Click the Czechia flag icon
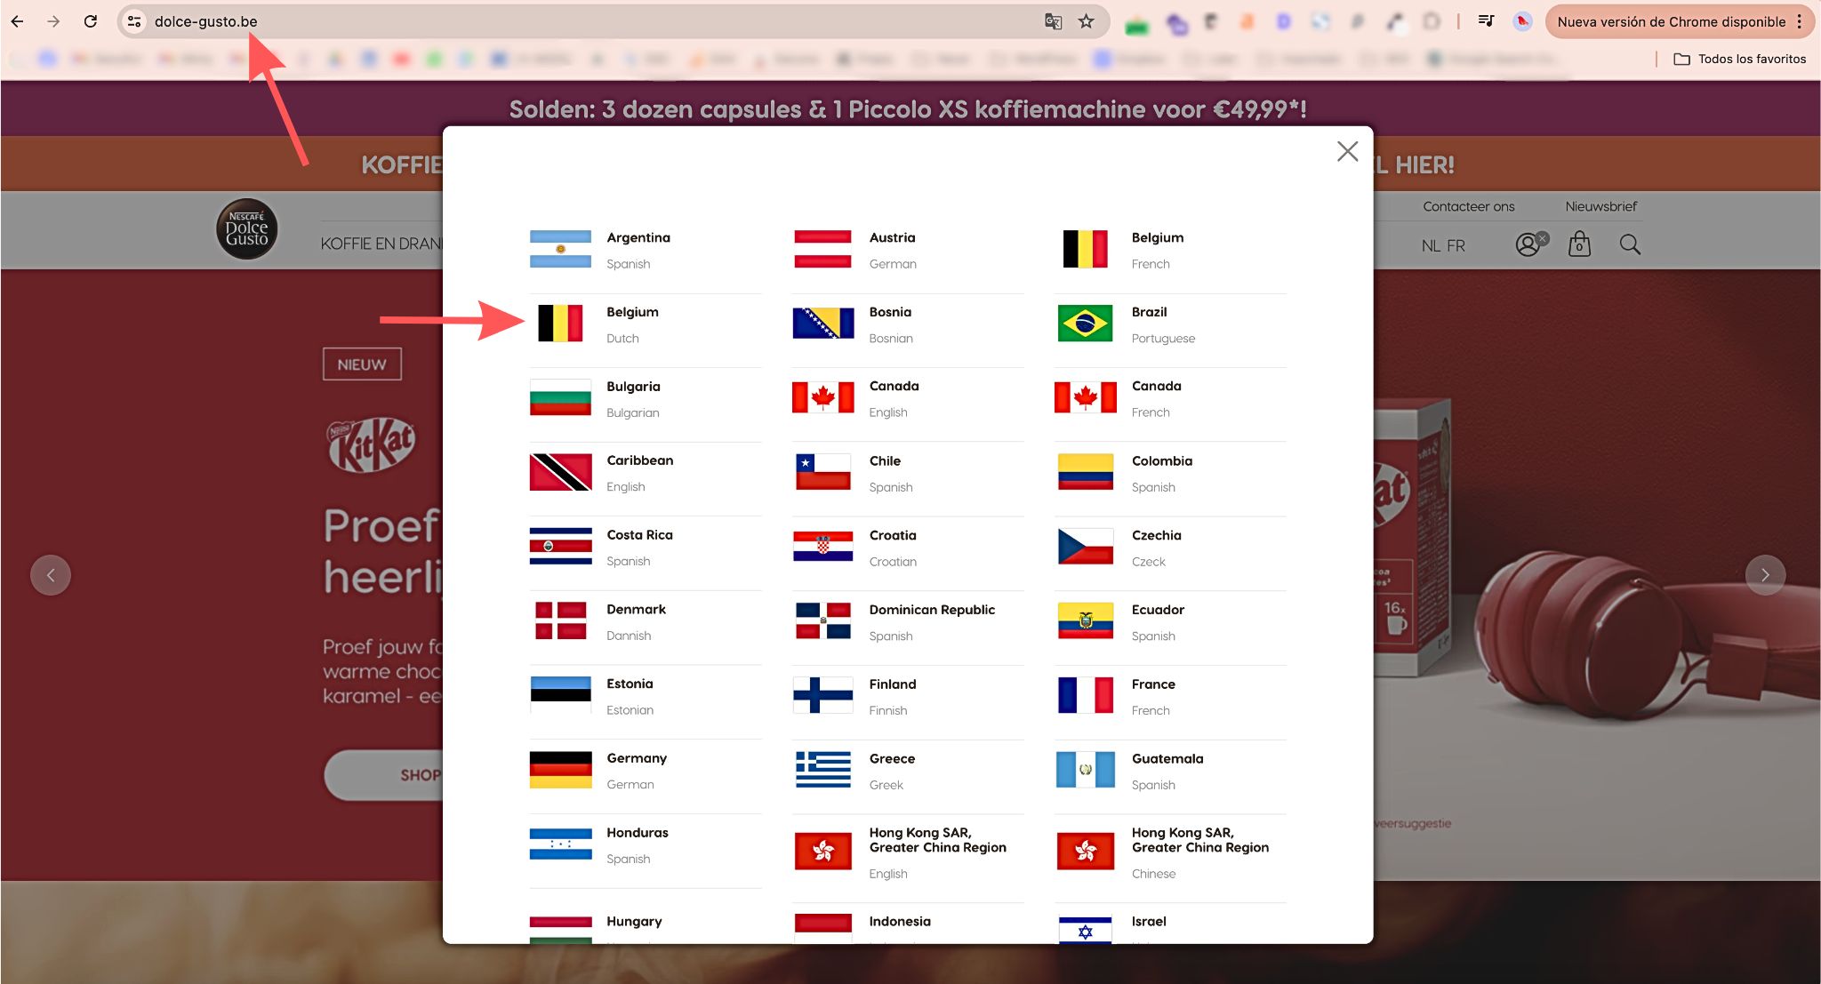1821x984 pixels. pos(1085,547)
